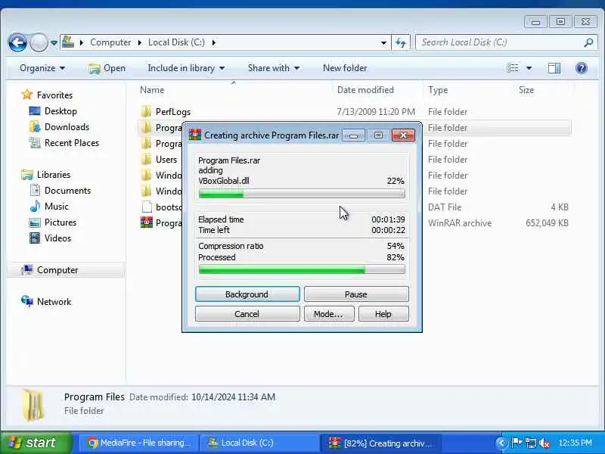Select Computer in the address bar path
The image size is (605, 454).
[x=110, y=42]
